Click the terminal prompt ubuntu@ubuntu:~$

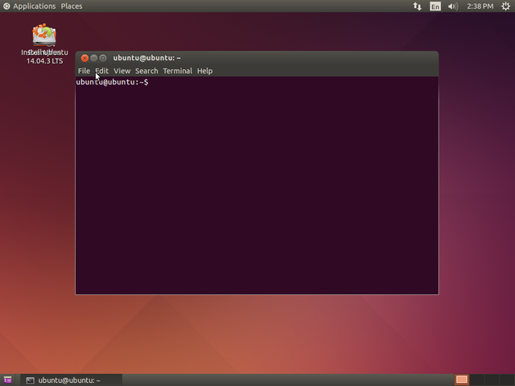(112, 82)
